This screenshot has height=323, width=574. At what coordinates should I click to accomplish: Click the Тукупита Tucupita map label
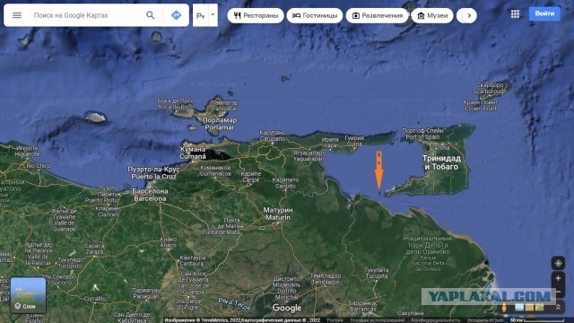coord(377,273)
